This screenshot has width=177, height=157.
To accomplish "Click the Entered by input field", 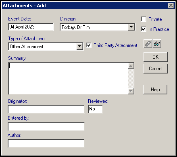I will [46, 126].
